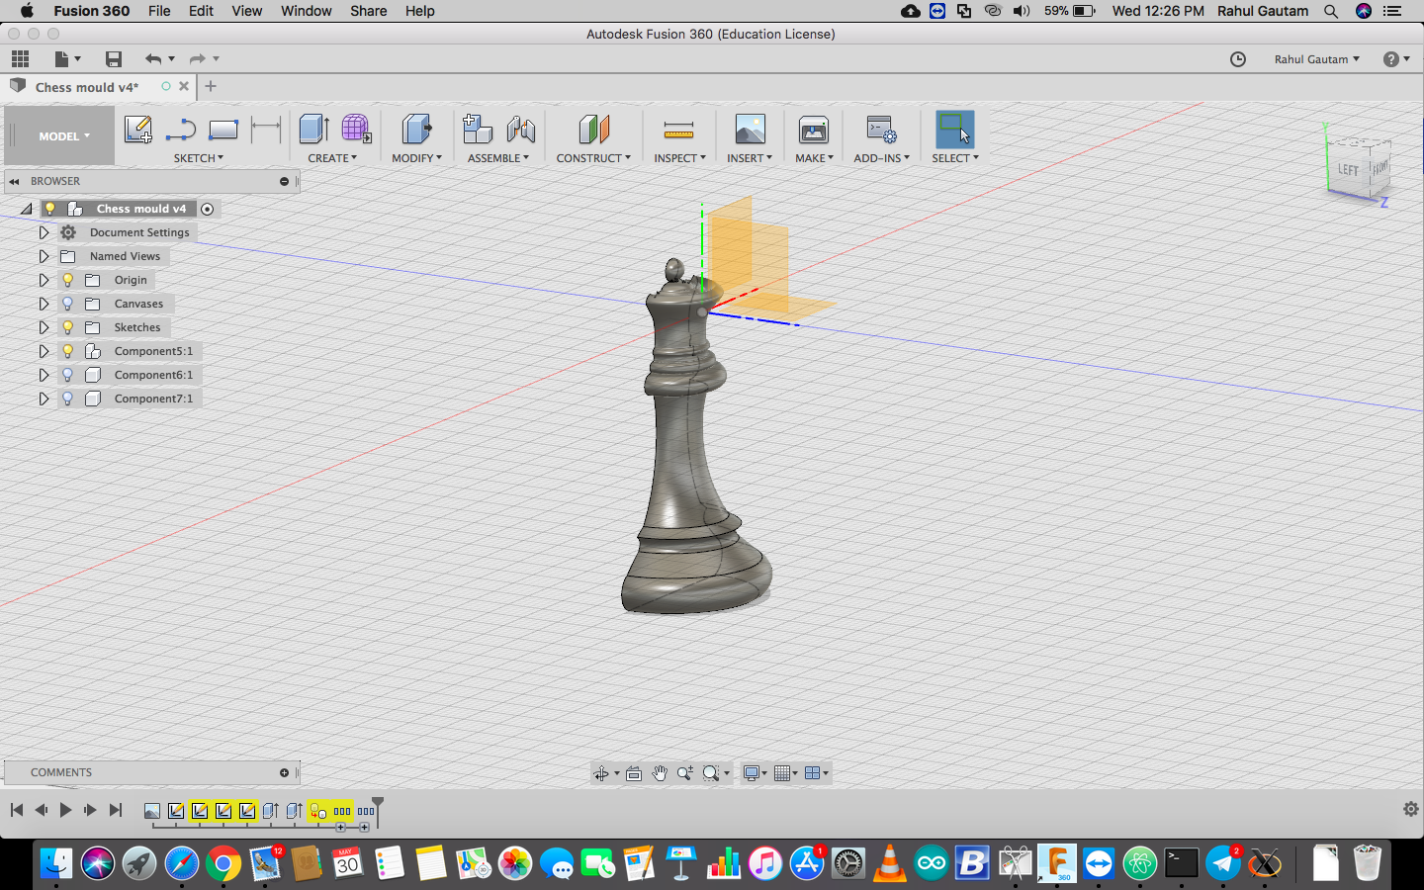The image size is (1424, 890).
Task: Open the Help question mark menu
Action: (x=1396, y=59)
